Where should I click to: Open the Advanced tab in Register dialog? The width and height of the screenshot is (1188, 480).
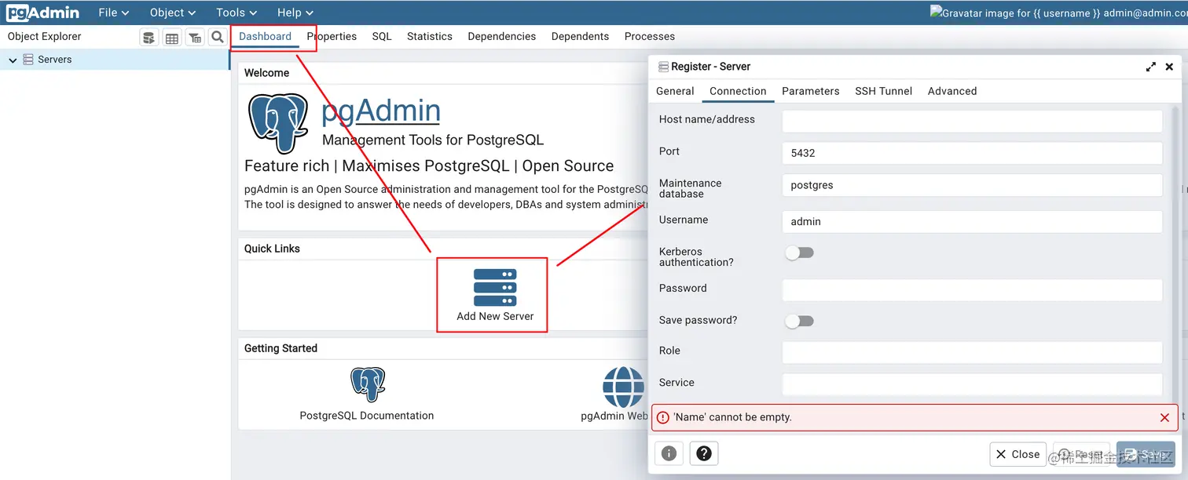[x=952, y=91]
